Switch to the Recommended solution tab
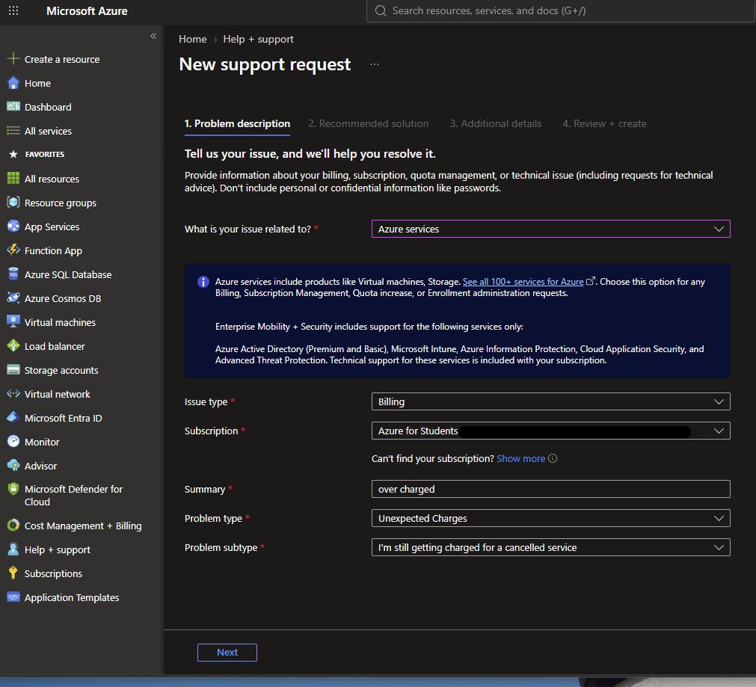 tap(369, 124)
